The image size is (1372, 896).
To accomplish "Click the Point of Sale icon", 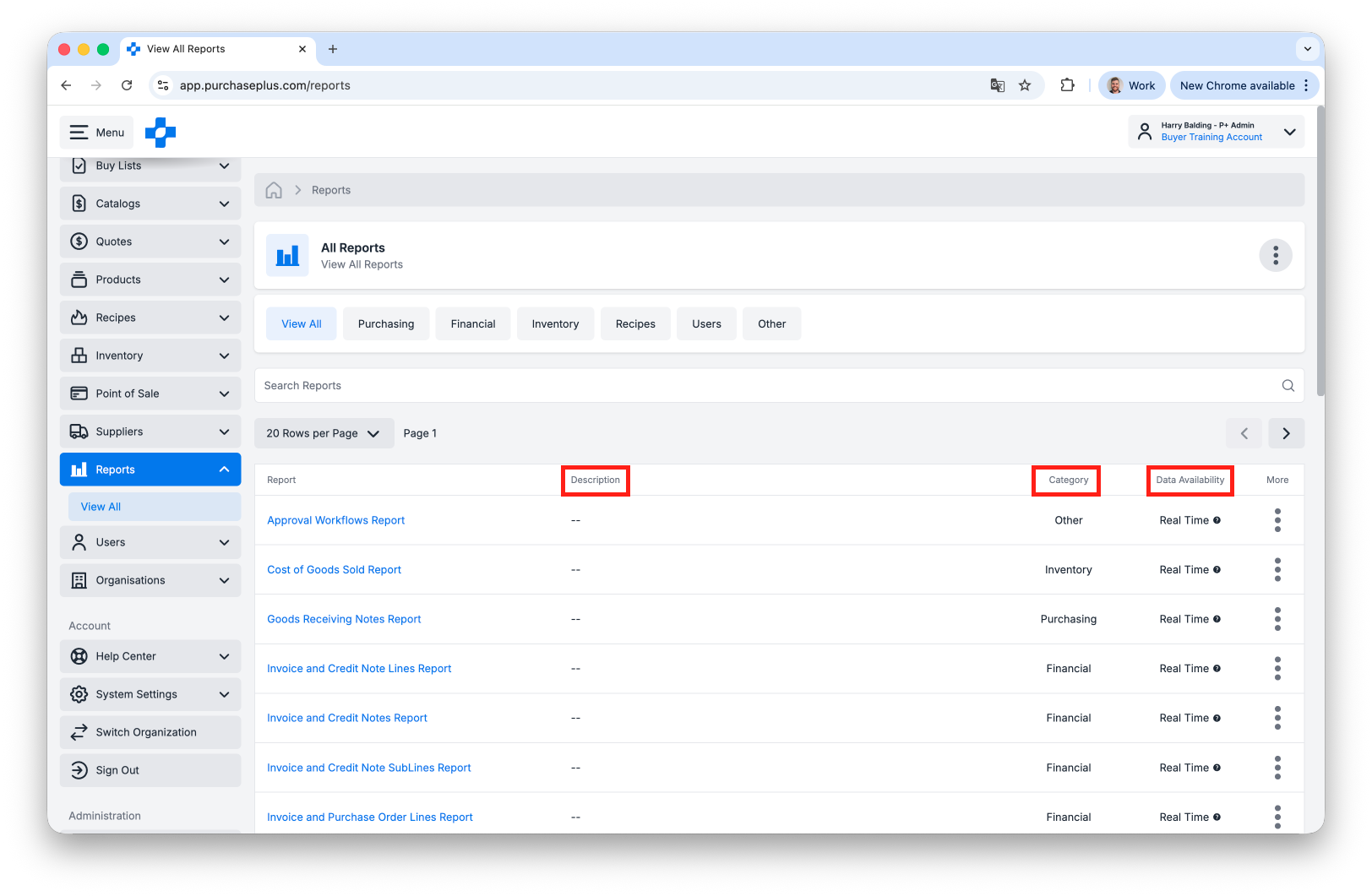I will click(79, 393).
